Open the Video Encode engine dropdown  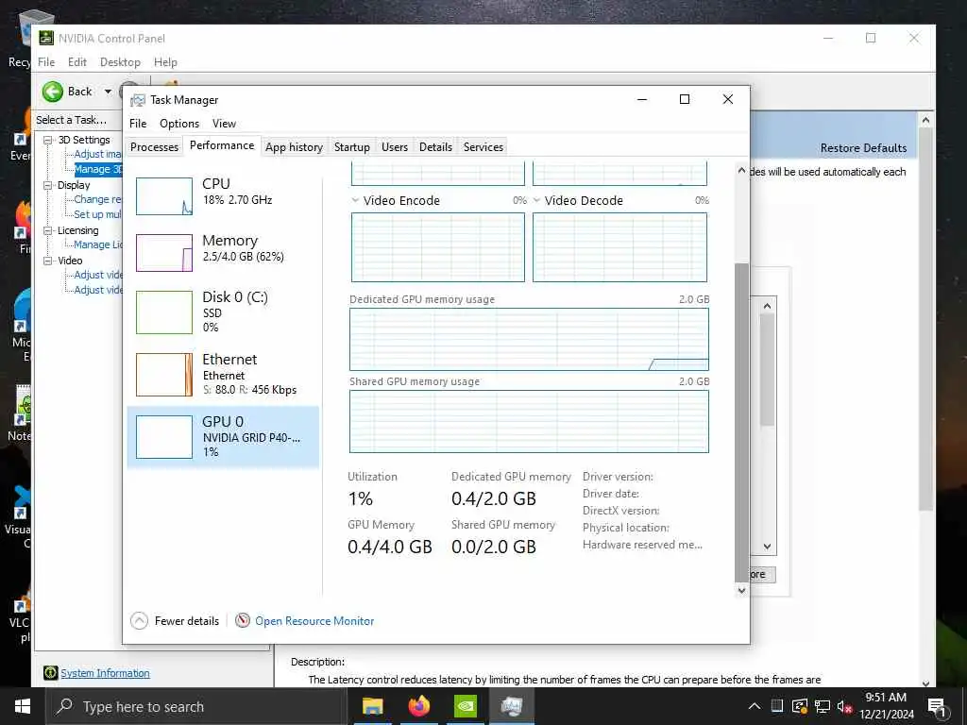[x=355, y=200]
